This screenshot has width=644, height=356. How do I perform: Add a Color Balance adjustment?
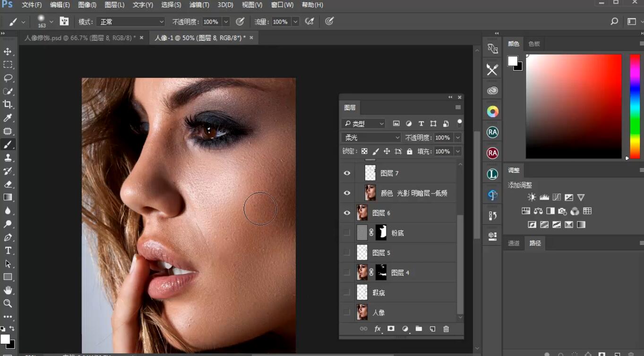(538, 211)
